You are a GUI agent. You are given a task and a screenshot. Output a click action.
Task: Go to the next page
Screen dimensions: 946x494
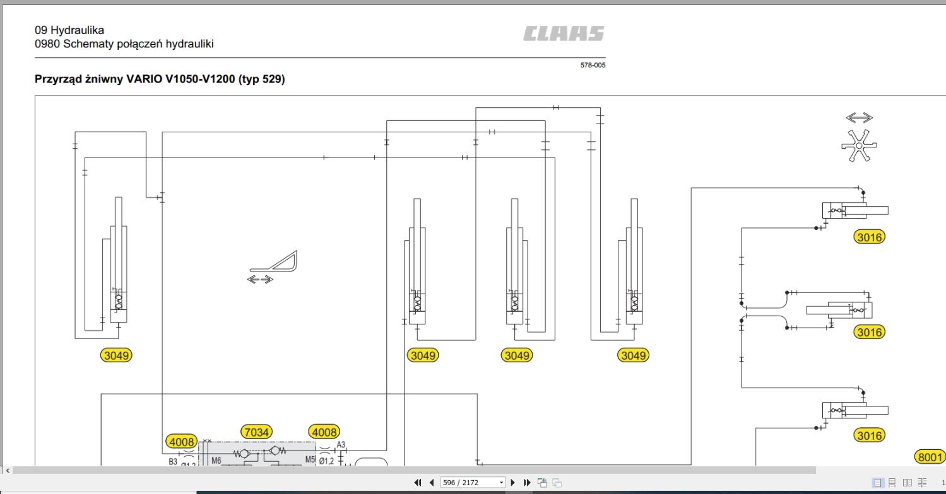pos(513,483)
